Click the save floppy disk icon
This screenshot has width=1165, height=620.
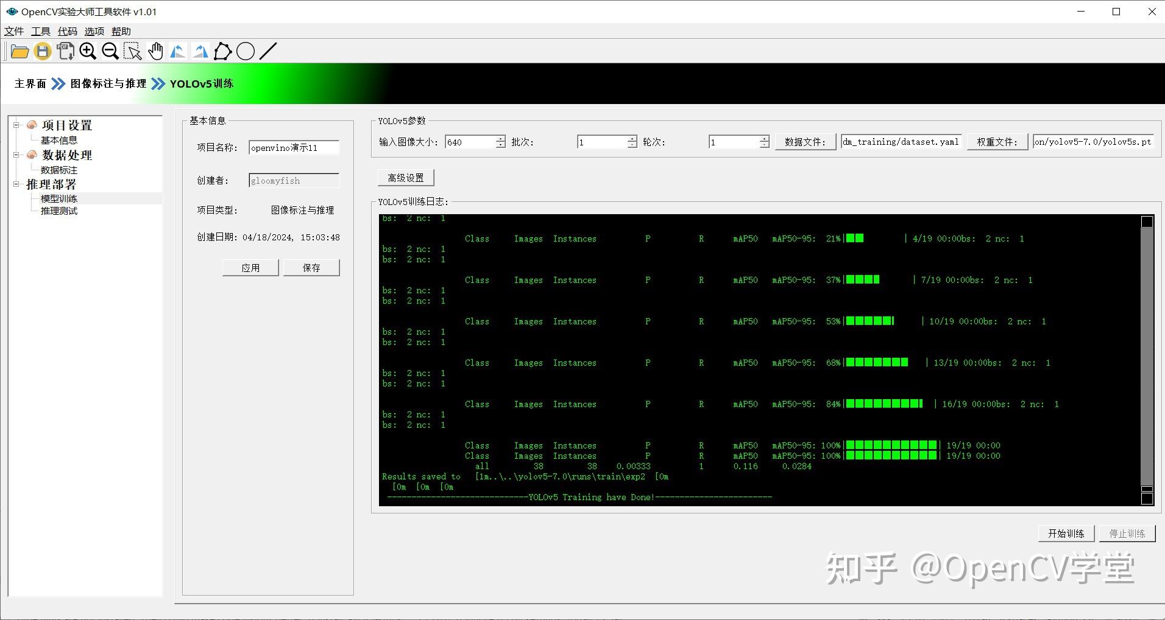click(42, 51)
